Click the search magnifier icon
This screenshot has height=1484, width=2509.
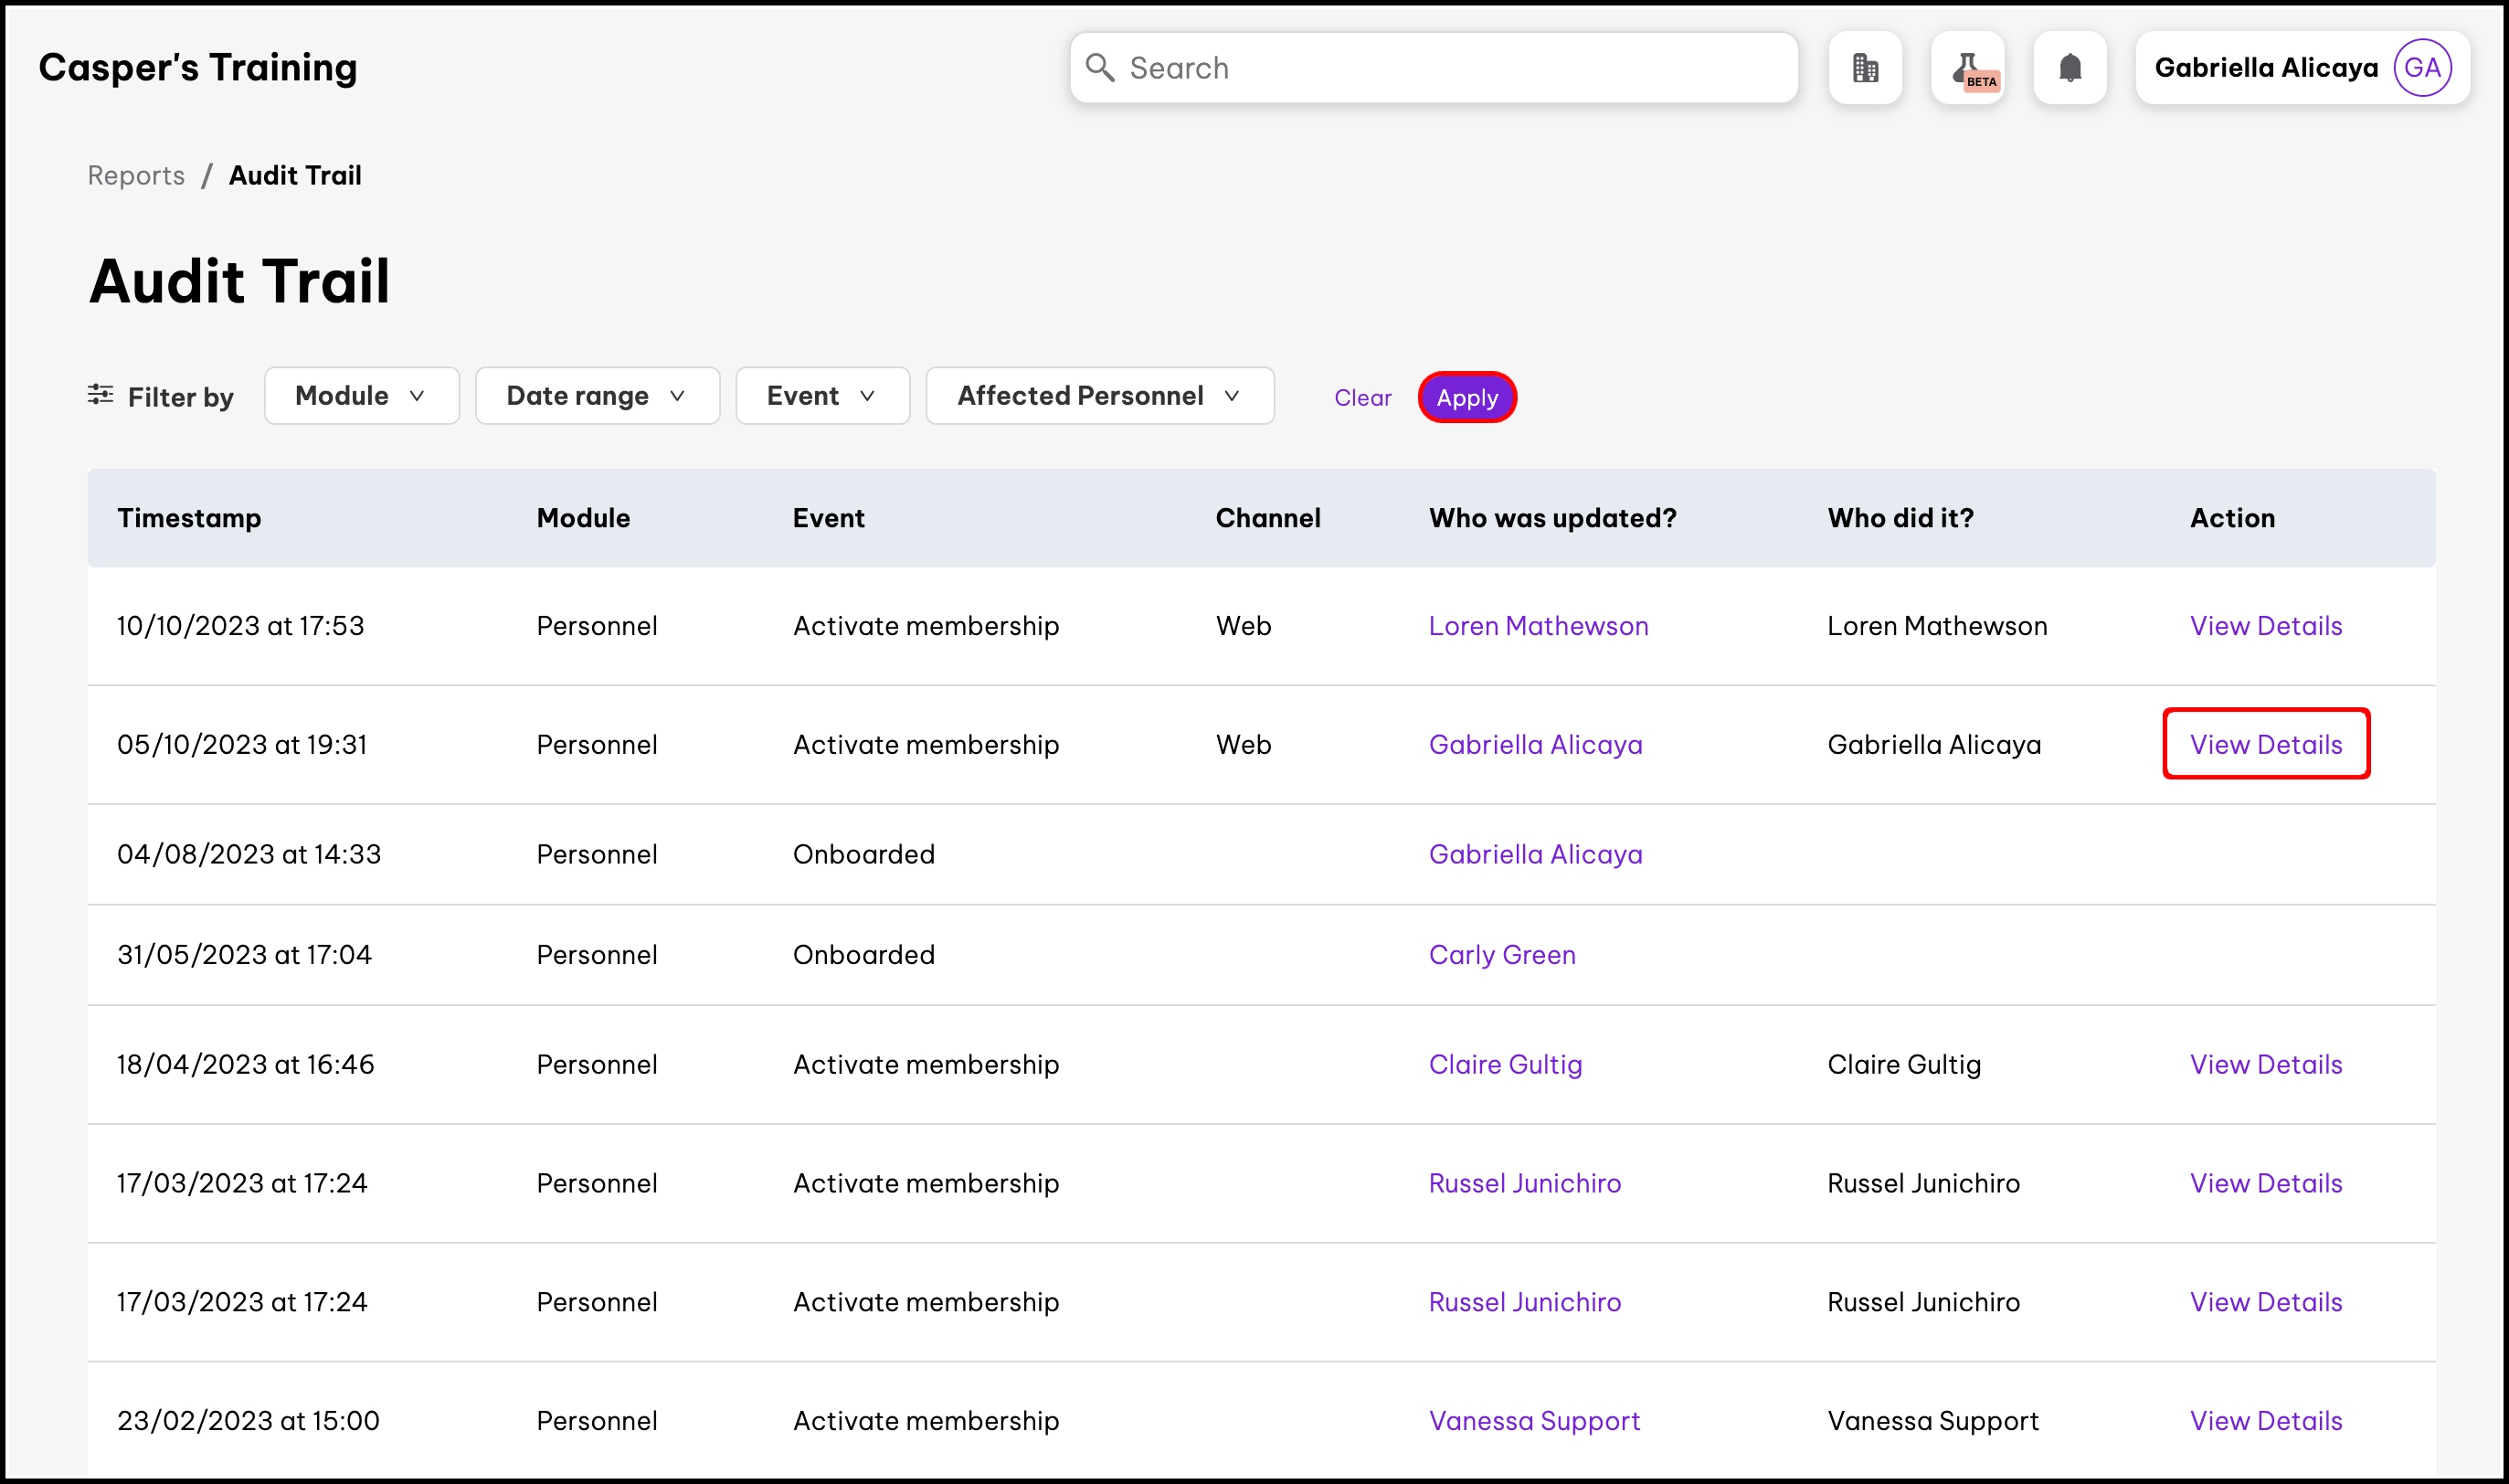[1099, 68]
